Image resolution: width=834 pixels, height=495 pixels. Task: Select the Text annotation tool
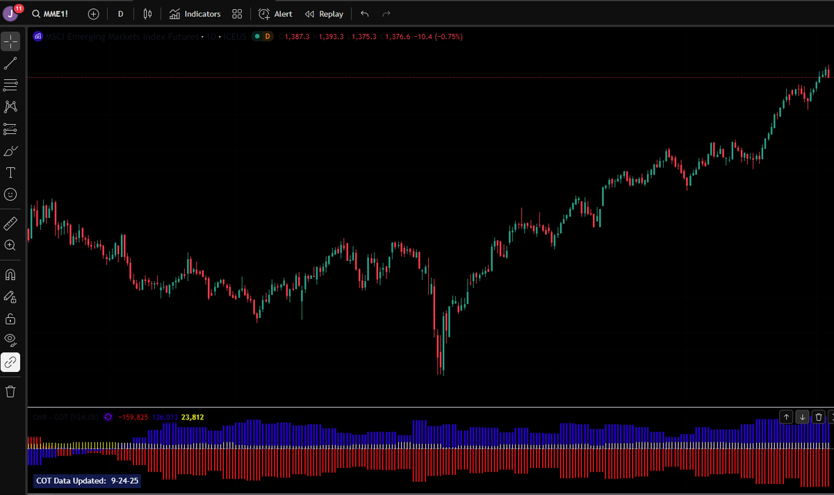(10, 173)
